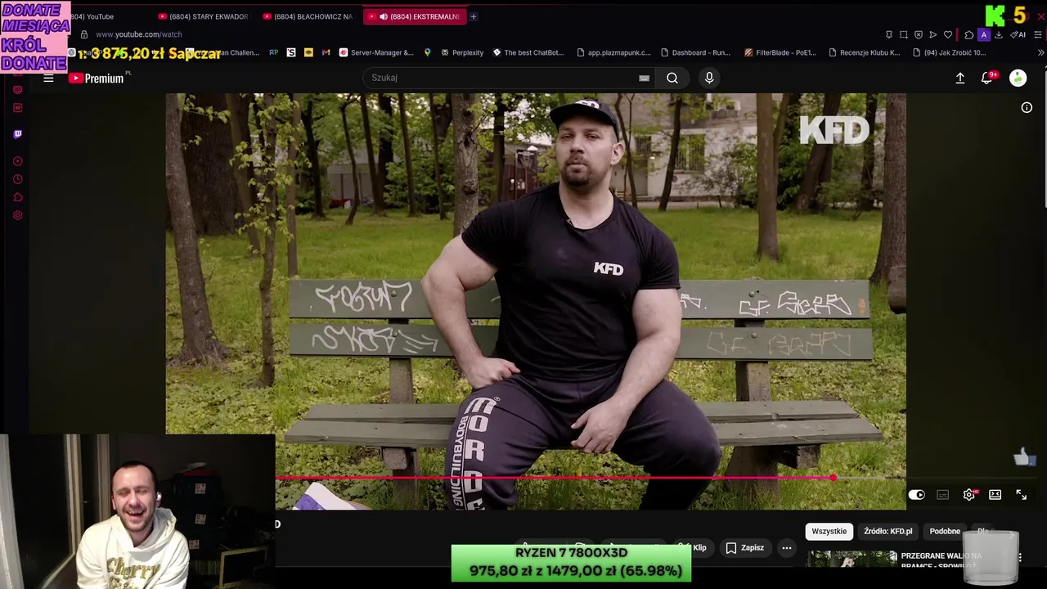Select the Podobne filter chip

coord(945,532)
